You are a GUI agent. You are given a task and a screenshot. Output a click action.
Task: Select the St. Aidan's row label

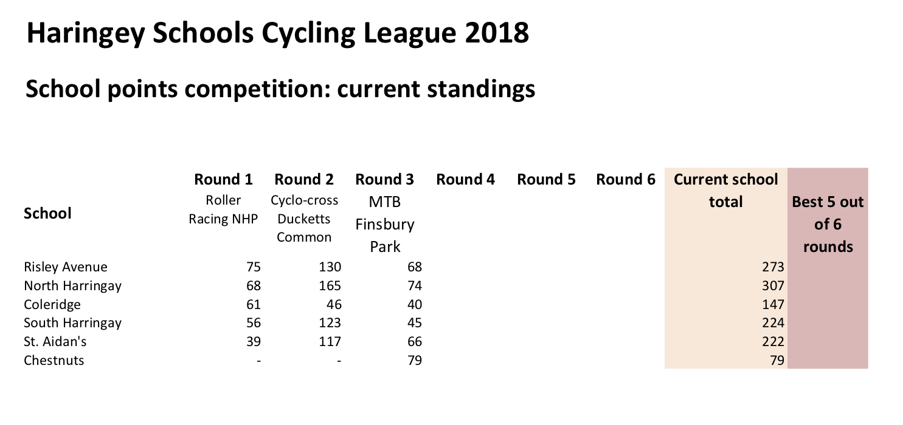tap(58, 342)
